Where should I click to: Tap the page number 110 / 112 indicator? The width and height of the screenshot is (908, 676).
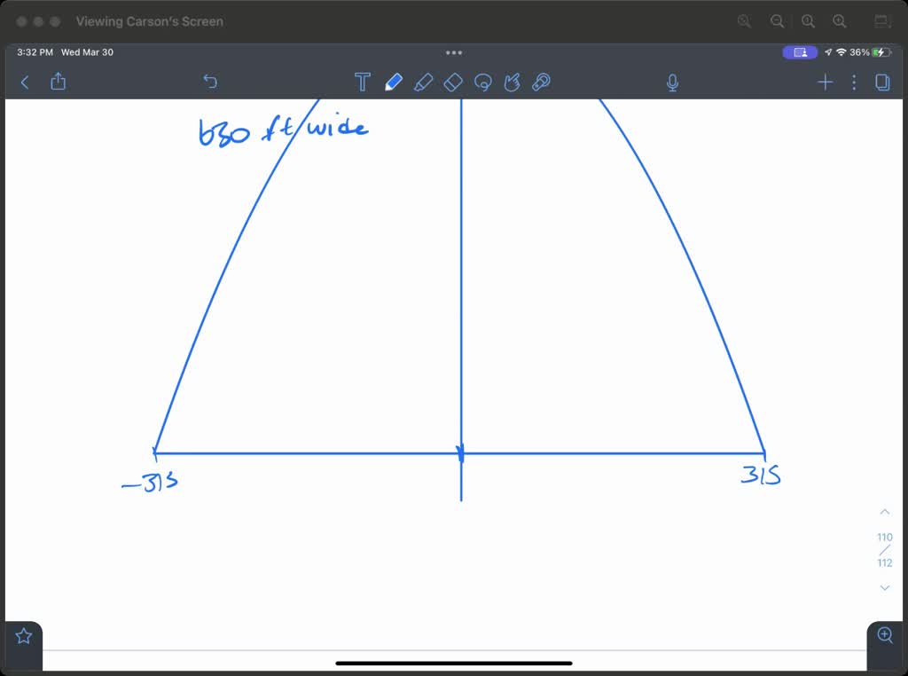(884, 548)
